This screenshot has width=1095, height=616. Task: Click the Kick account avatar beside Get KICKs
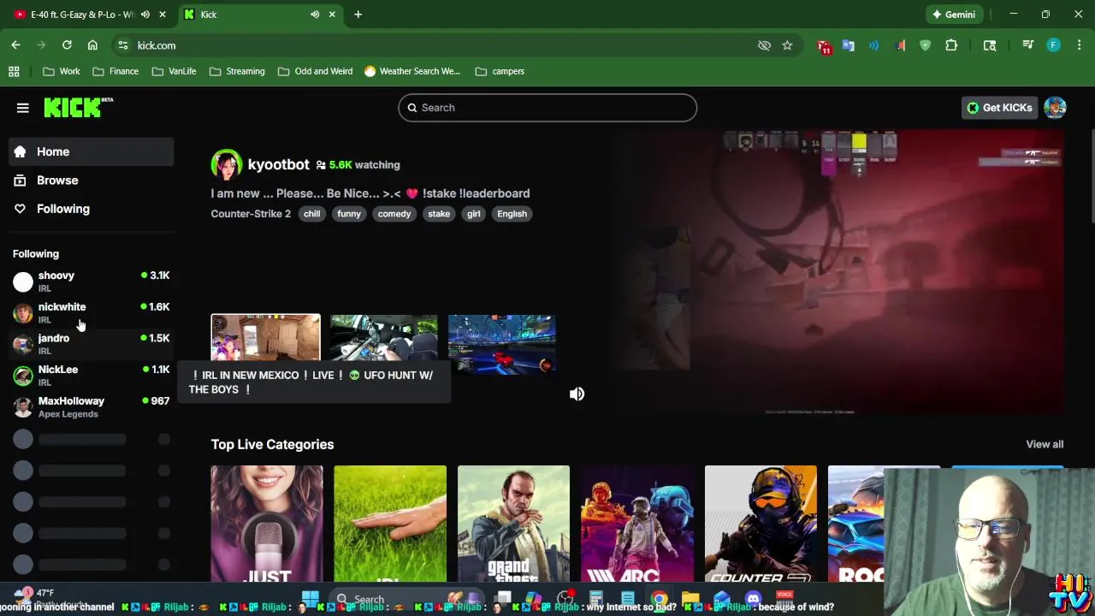coord(1055,108)
